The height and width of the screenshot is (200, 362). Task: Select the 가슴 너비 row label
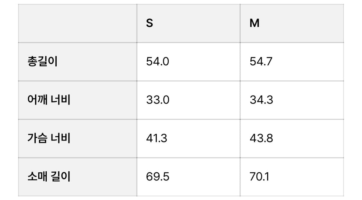click(x=49, y=138)
